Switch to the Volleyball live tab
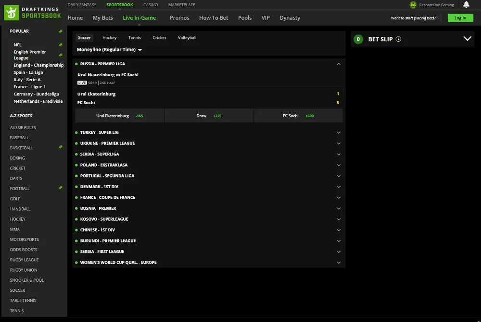The width and height of the screenshot is (481, 322). click(187, 37)
